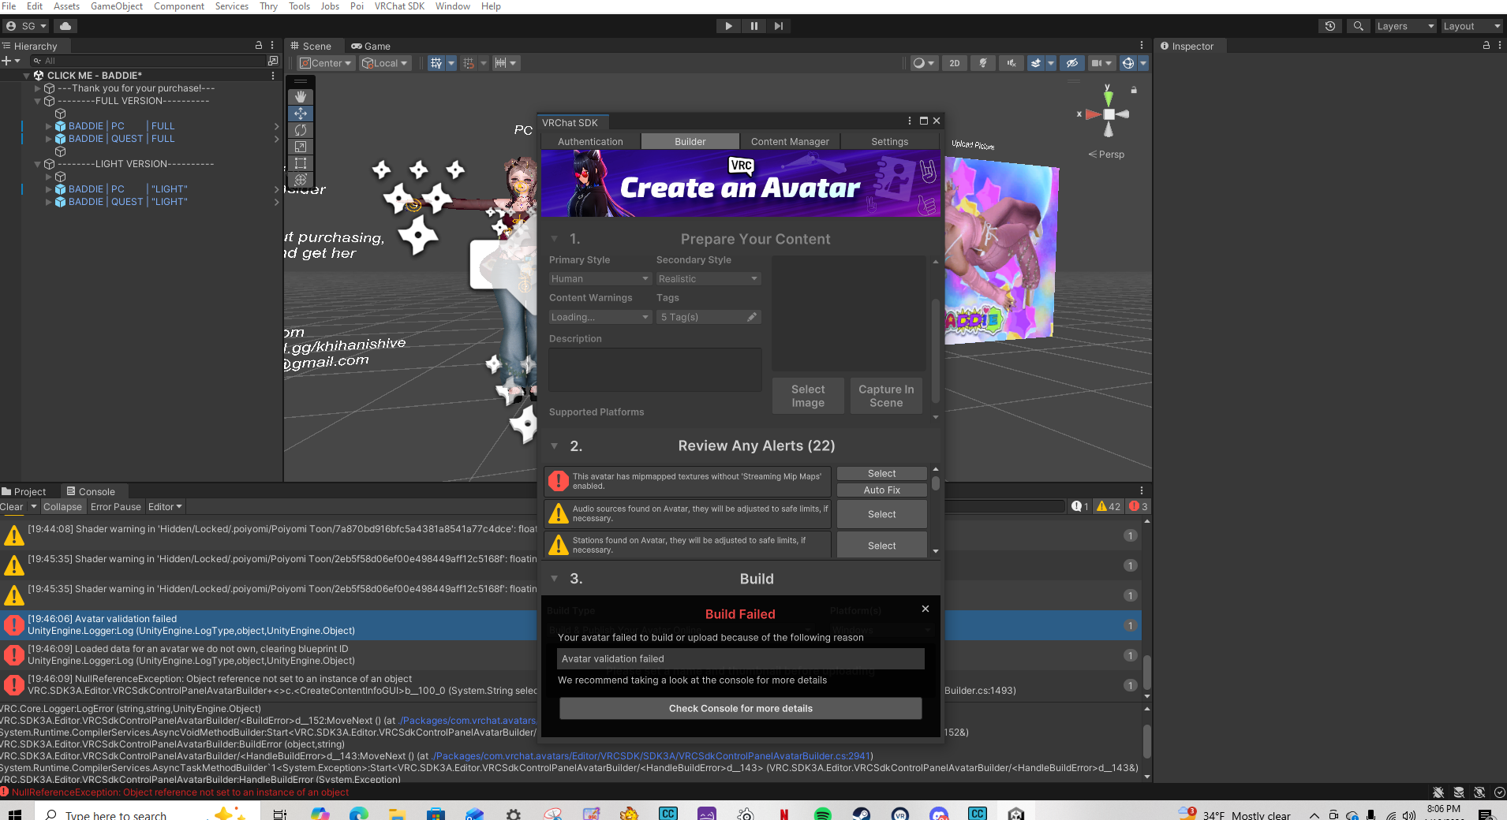
Task: Open the SDK Settings tab
Action: tap(890, 142)
